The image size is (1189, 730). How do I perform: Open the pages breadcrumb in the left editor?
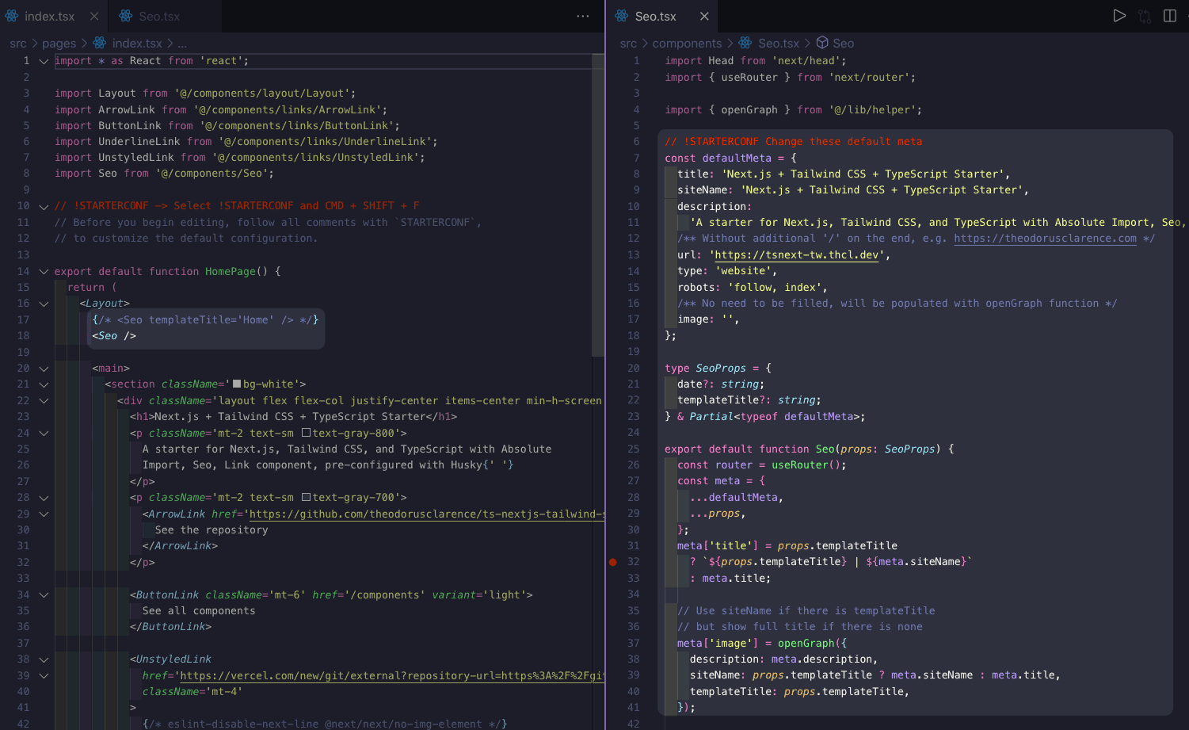click(x=59, y=44)
